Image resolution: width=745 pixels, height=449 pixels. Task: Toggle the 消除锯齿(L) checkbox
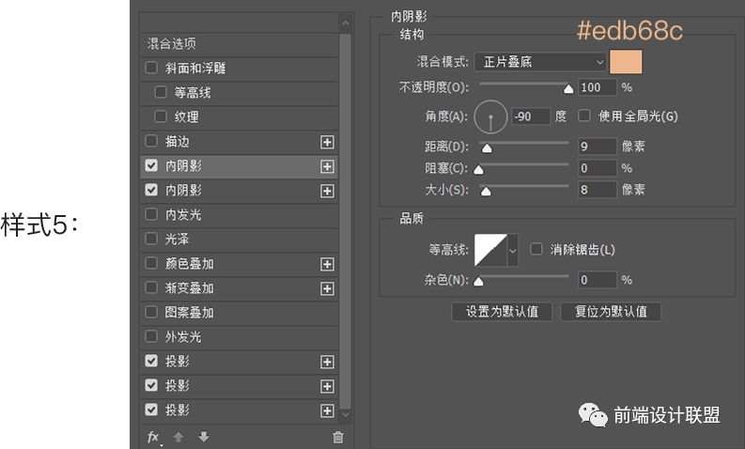535,249
